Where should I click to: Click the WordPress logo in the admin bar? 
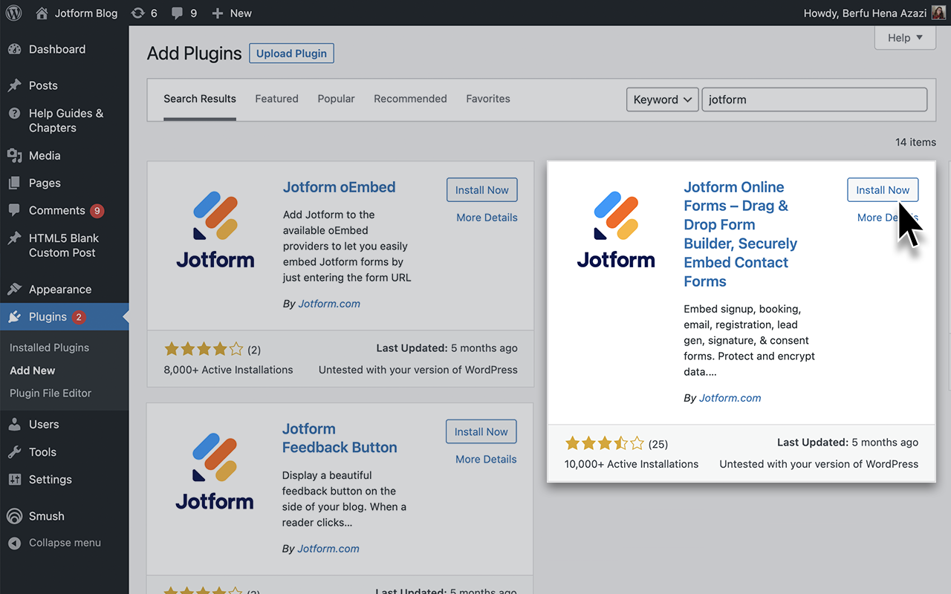(13, 13)
